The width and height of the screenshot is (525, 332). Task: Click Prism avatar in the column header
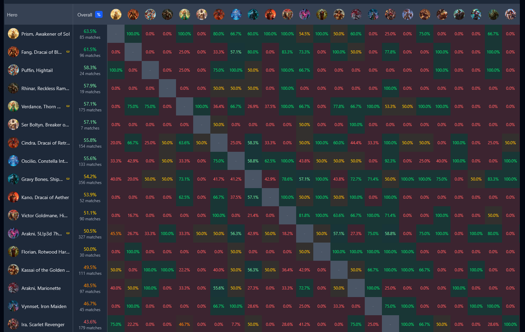coord(116,14)
